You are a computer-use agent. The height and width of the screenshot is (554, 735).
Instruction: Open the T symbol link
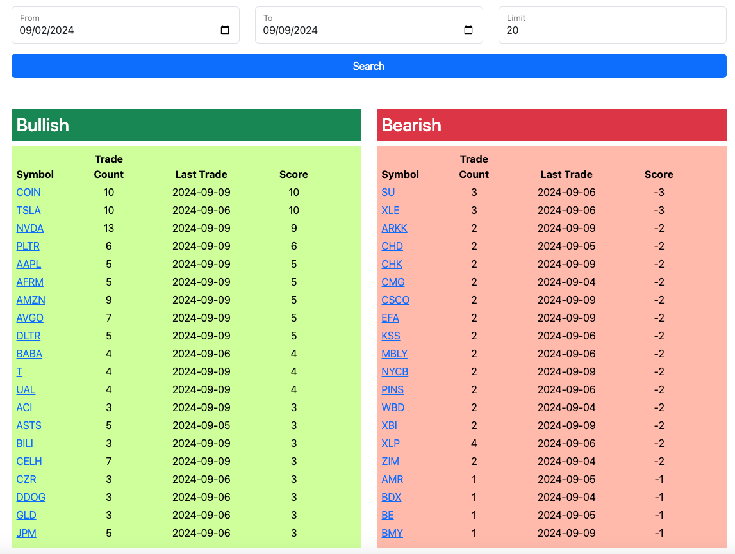[x=19, y=371]
